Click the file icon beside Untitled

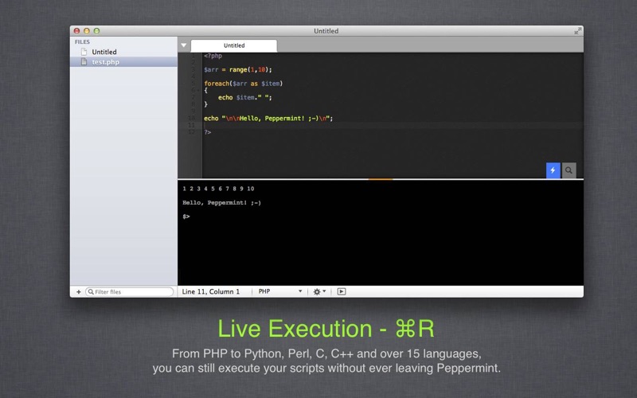84,52
